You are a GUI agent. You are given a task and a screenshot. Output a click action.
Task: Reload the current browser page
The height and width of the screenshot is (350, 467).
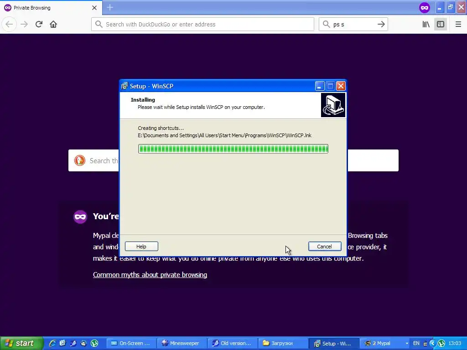(39, 25)
